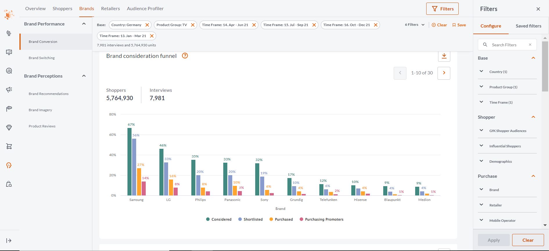Open the bag search sidebar icon
The width and height of the screenshot is (549, 251).
(x=9, y=184)
